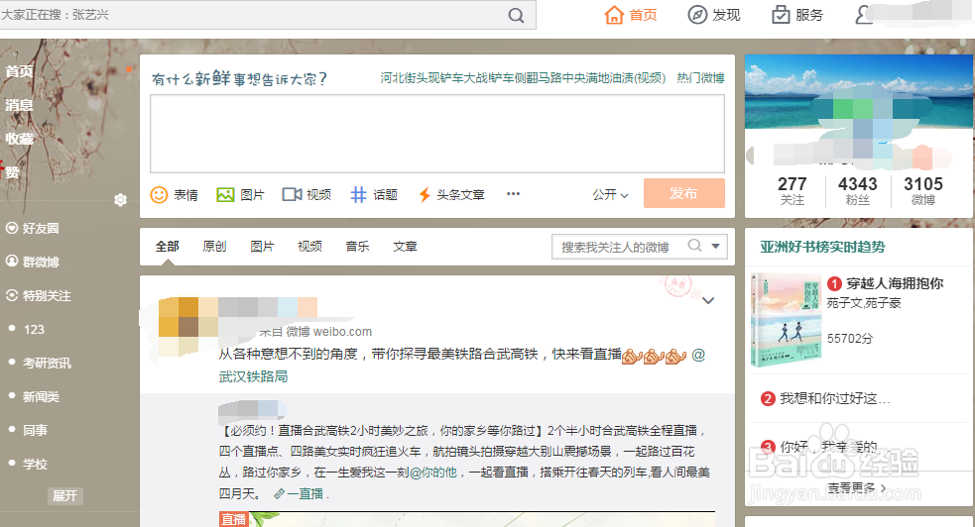Focus the top search box

[268, 15]
